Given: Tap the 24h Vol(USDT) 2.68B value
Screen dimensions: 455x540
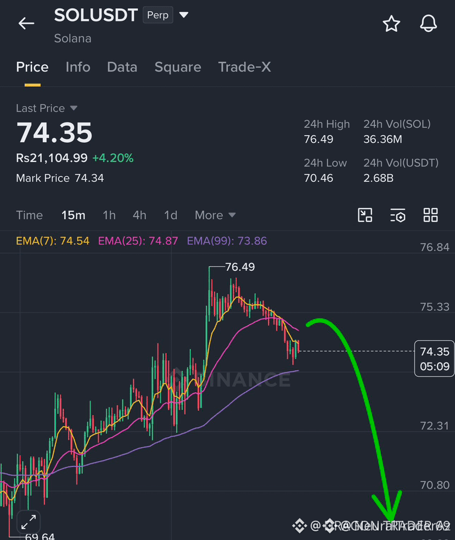Looking at the screenshot, I should tap(378, 178).
